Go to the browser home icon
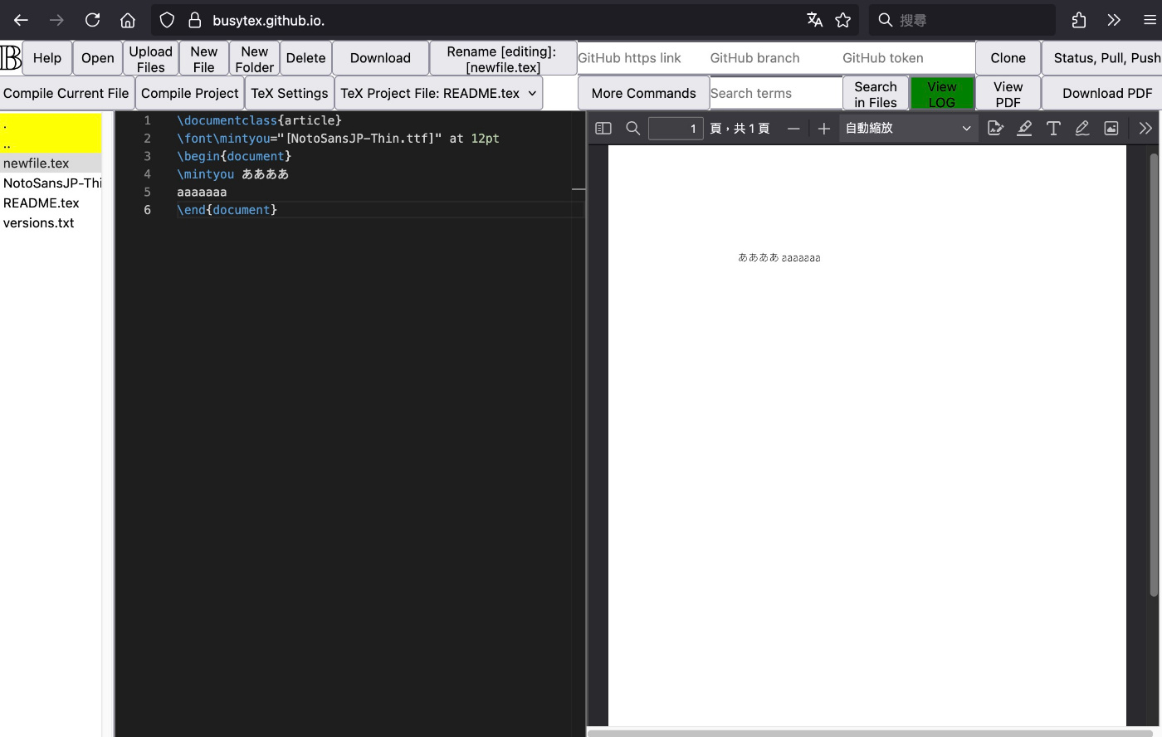Screen dimensions: 1162x737 click(128, 20)
